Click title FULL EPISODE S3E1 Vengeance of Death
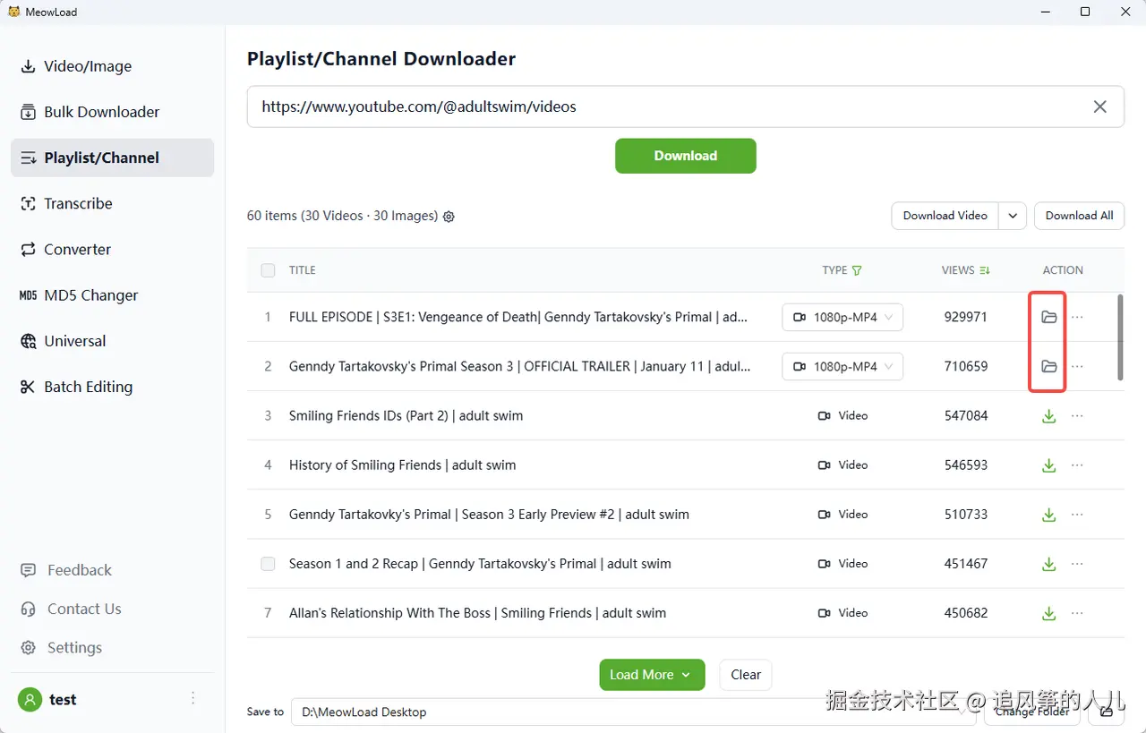 pyautogui.click(x=518, y=317)
